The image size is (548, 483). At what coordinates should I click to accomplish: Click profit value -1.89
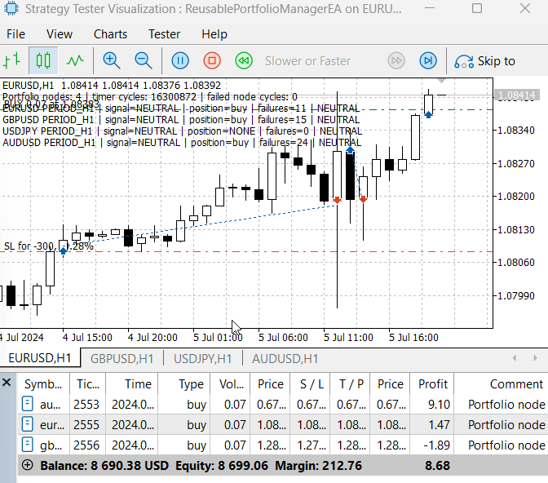(x=436, y=445)
